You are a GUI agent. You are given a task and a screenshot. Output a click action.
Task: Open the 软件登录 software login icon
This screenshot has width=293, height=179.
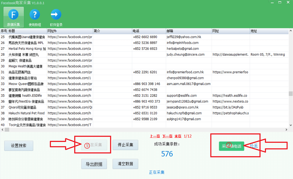[56, 18]
